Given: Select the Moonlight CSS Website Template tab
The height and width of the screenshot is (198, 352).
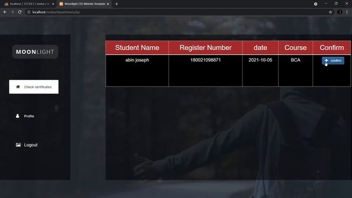Looking at the screenshot, I should [x=84, y=4].
